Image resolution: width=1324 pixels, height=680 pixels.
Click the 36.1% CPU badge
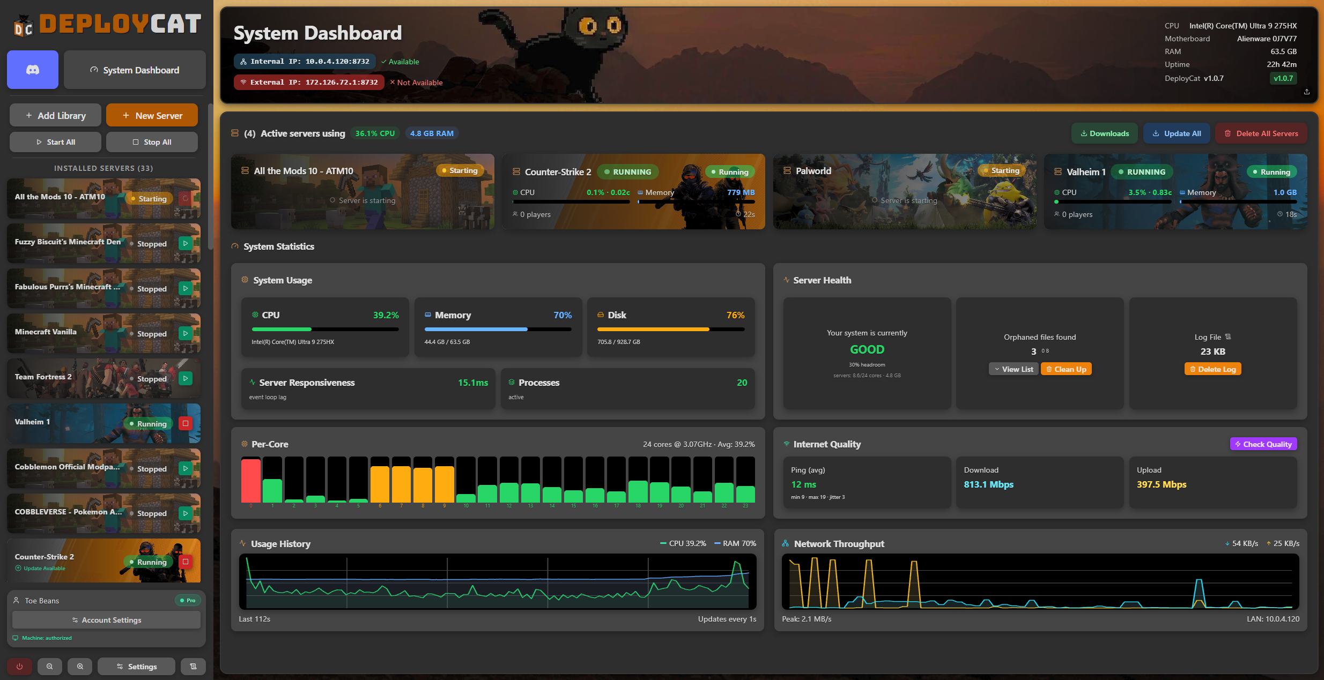(375, 133)
